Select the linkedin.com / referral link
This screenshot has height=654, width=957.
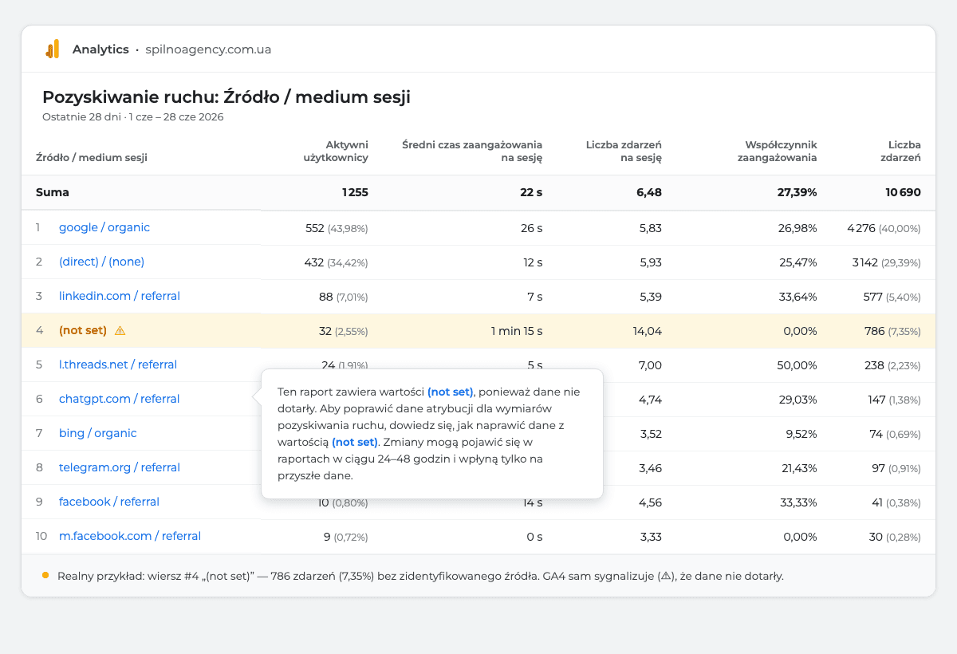coord(120,296)
